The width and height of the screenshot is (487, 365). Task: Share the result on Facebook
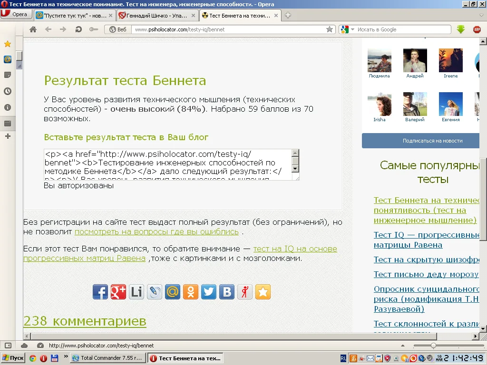[x=100, y=292]
